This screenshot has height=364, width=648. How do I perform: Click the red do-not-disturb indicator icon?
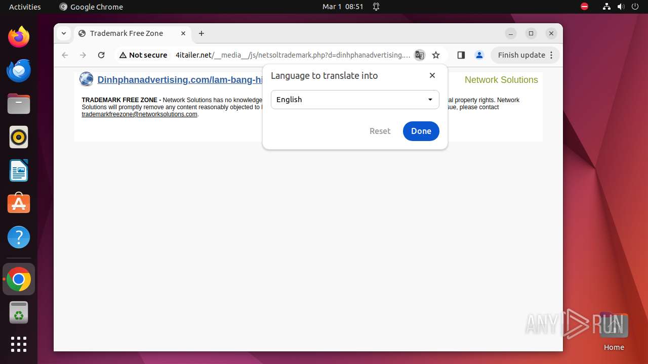click(x=584, y=7)
